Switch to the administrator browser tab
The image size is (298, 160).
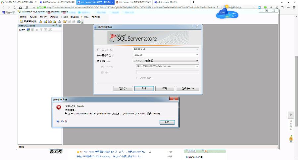[172, 2]
